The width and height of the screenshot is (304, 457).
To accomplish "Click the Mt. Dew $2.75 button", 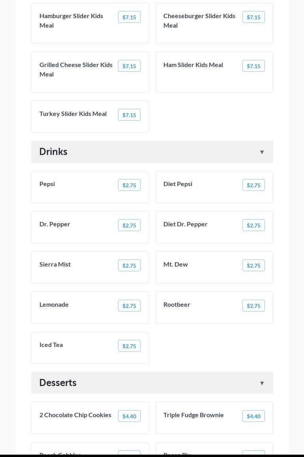I will point(253,265).
